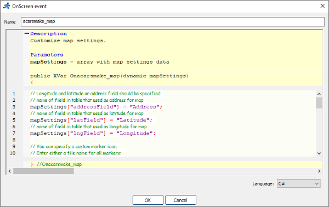Close the OnScreen event dialog

[322, 6]
